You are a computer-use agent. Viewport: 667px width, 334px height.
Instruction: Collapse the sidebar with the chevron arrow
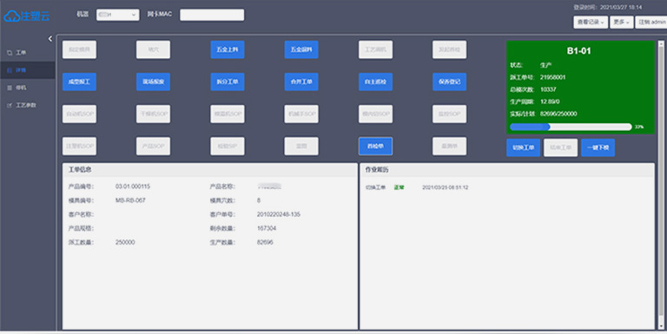point(50,39)
